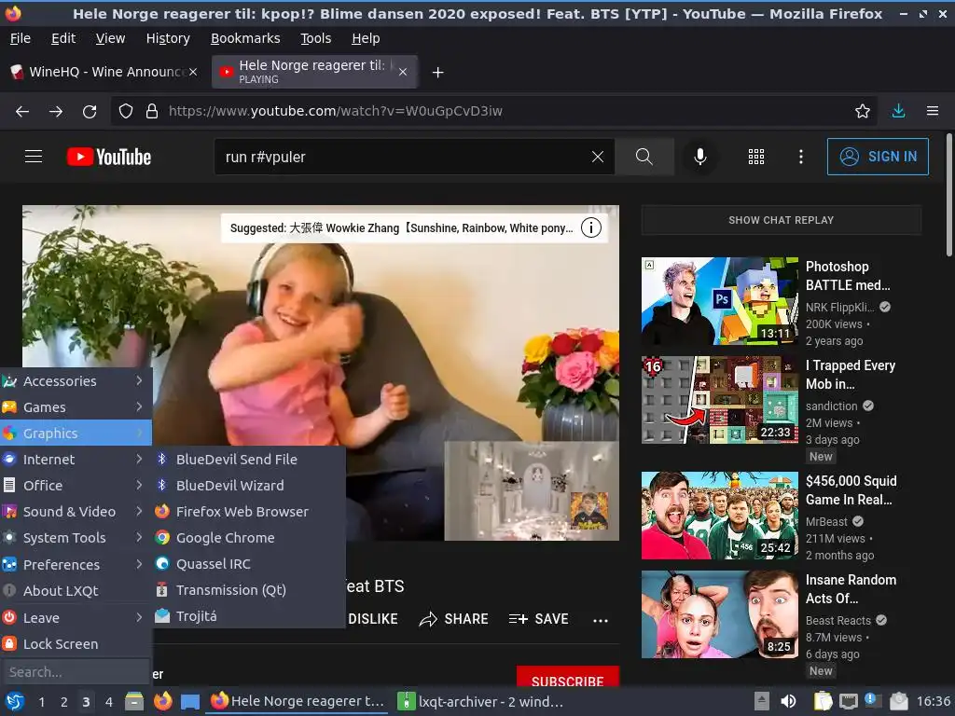Expand the Accessories submenu
Screen dimensions: 955x716
pyautogui.click(x=76, y=381)
